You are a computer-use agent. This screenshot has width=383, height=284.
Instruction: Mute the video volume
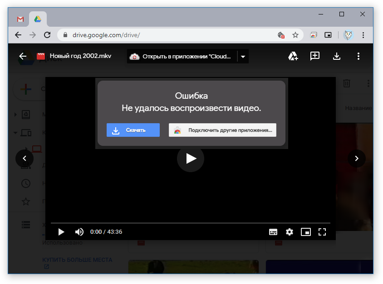coord(79,231)
